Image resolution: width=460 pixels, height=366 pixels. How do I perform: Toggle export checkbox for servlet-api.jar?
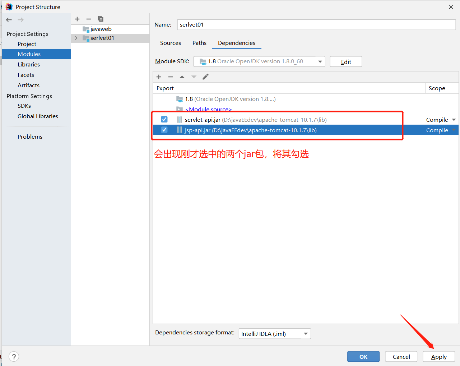click(164, 119)
